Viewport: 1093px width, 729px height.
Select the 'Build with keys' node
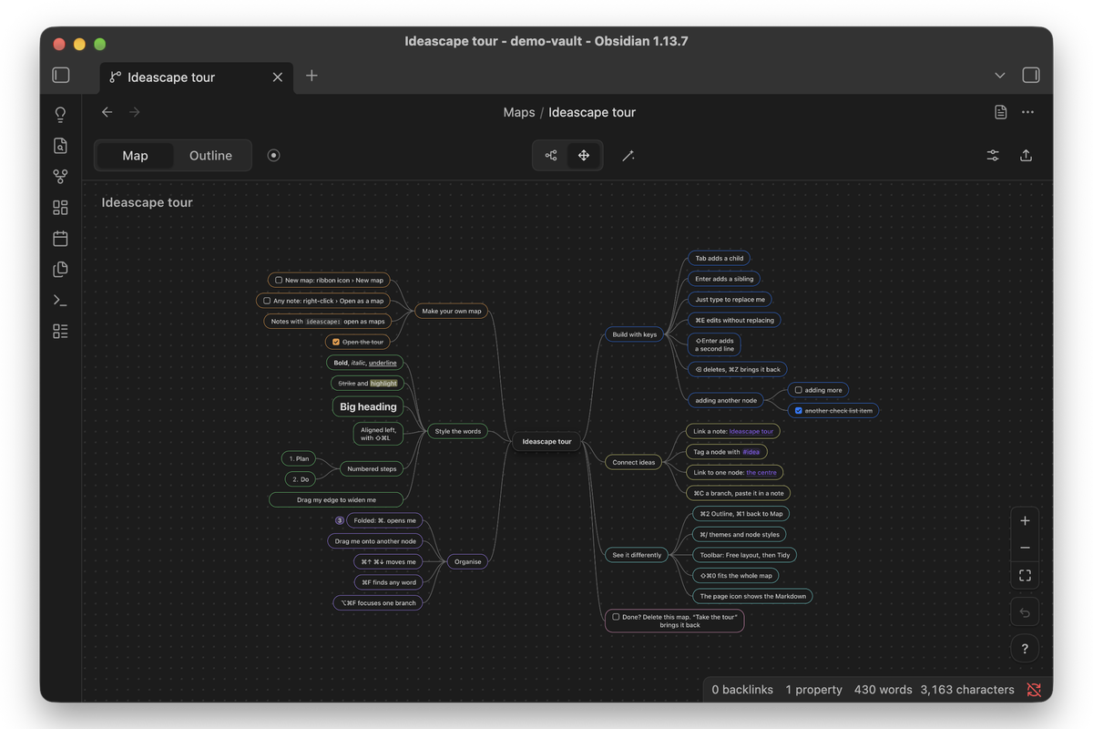635,334
